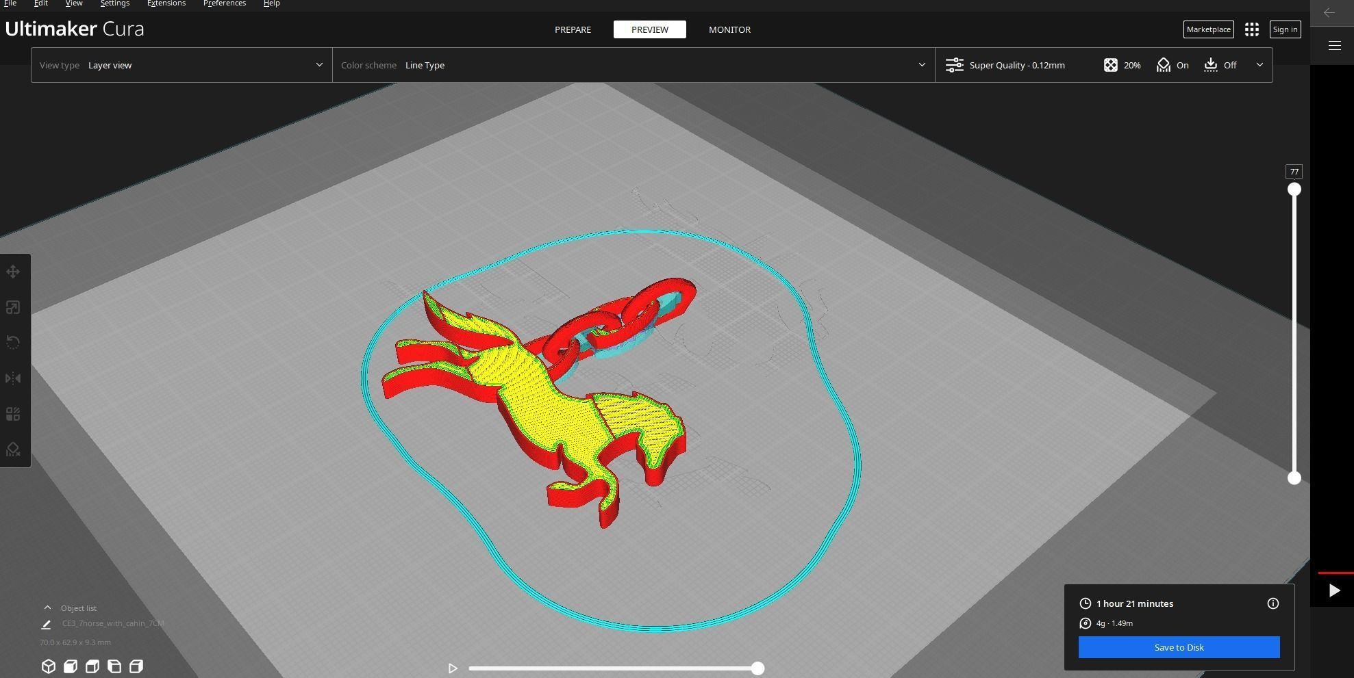
Task: Click the support status icon
Action: [x=1163, y=65]
